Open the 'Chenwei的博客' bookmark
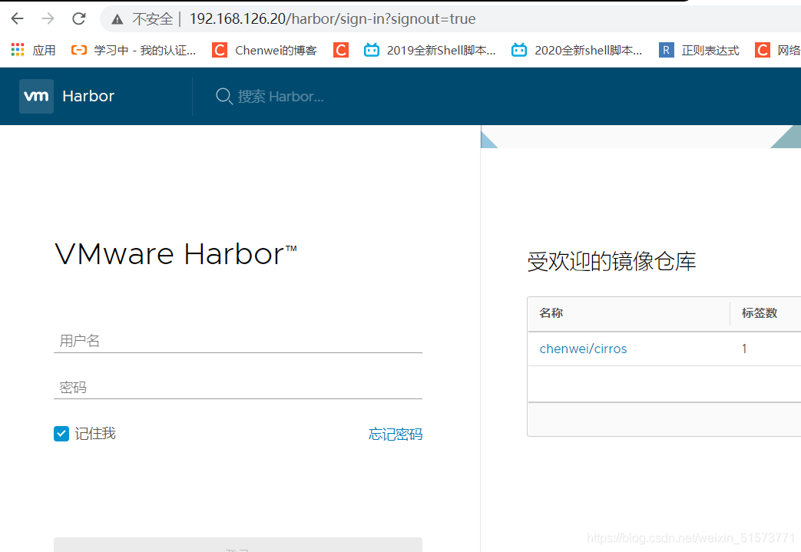801x552 pixels. (x=264, y=50)
